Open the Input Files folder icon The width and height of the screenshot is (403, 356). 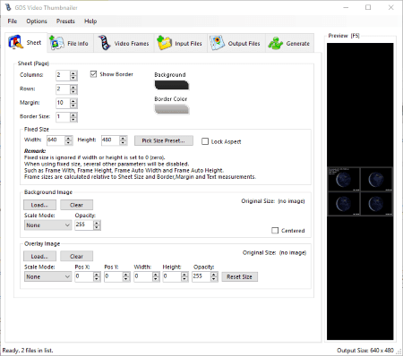point(165,43)
